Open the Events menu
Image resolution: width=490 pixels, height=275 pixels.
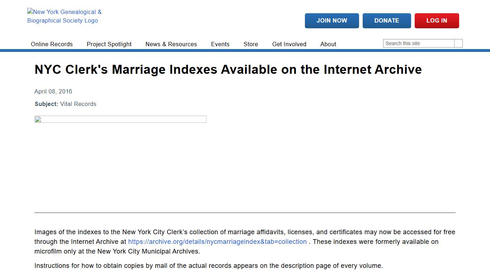(220, 44)
